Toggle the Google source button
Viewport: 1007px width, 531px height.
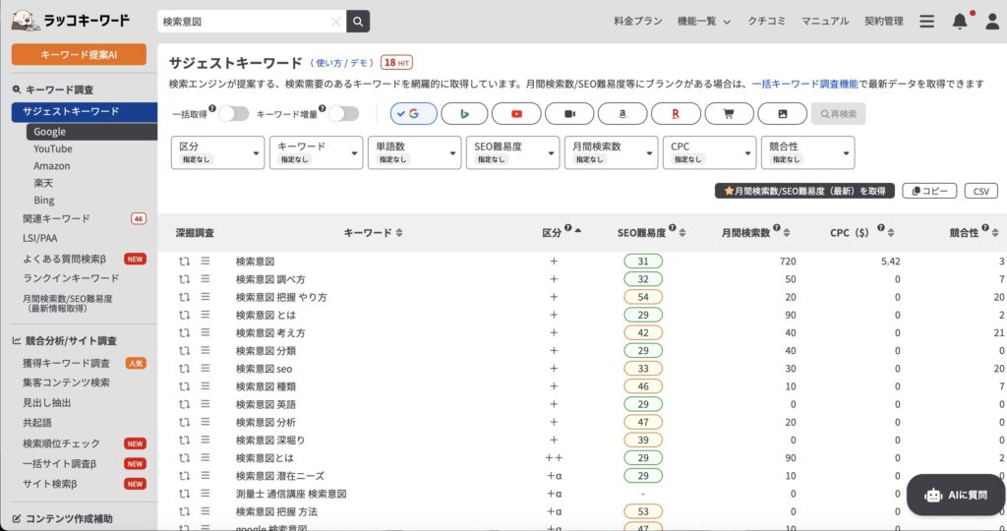point(413,114)
